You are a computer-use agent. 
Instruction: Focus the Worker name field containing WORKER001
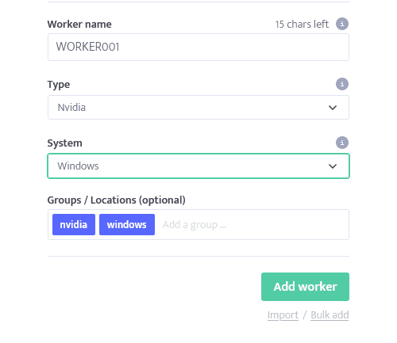[x=198, y=48]
